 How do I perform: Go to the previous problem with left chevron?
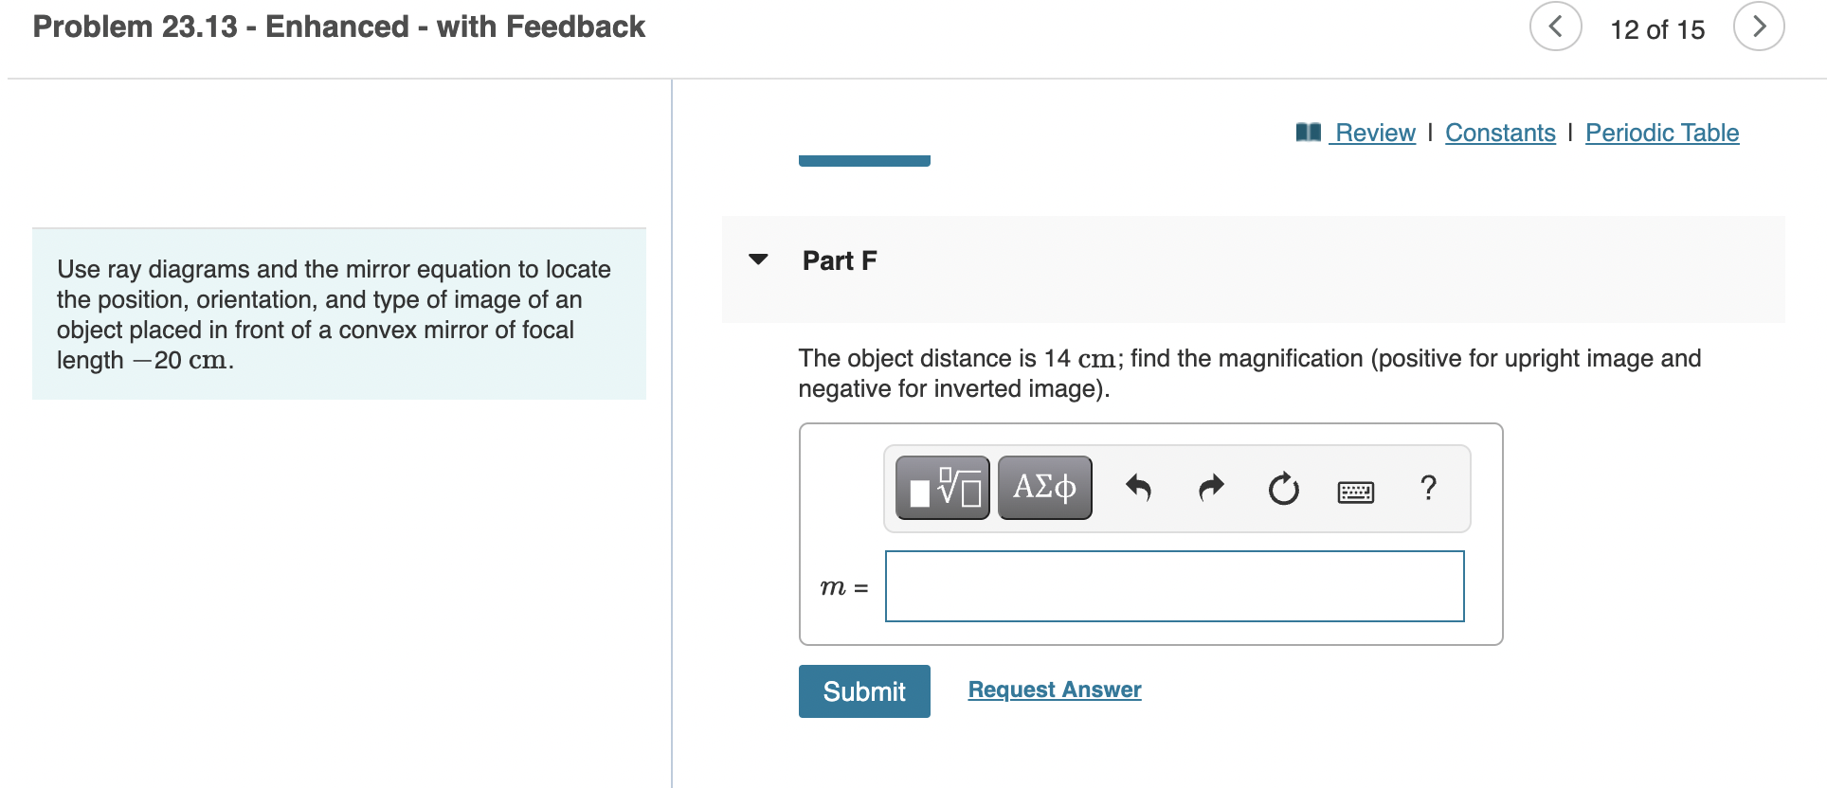[1555, 27]
